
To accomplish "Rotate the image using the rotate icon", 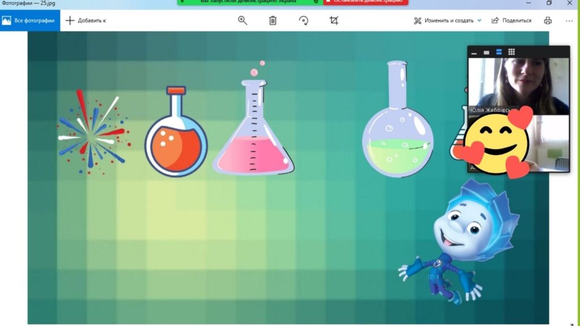I will [304, 20].
